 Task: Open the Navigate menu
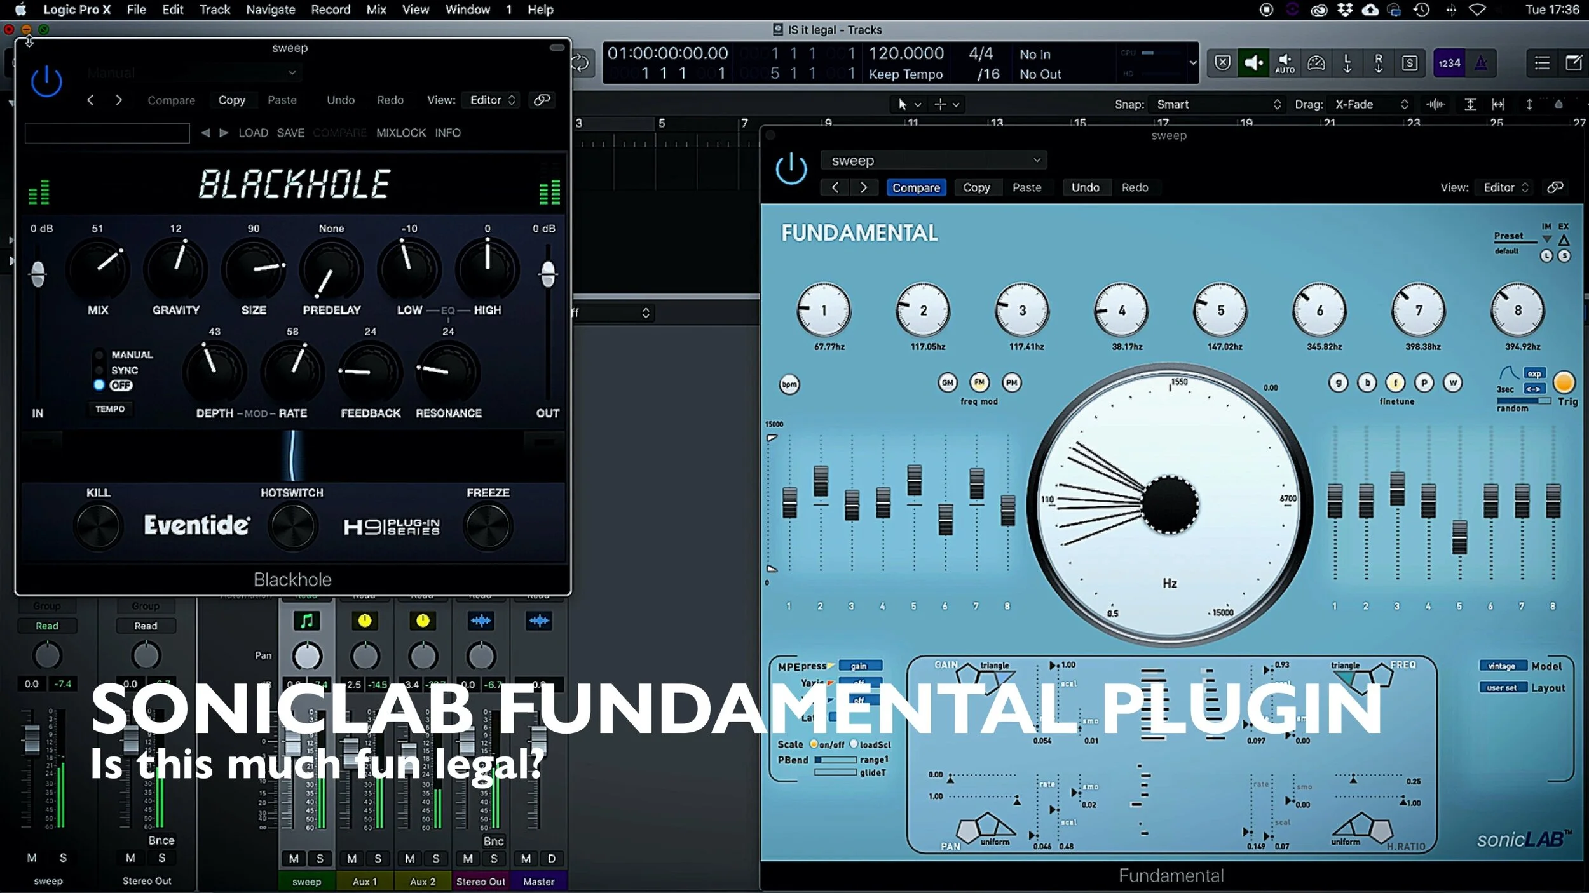[x=269, y=10]
